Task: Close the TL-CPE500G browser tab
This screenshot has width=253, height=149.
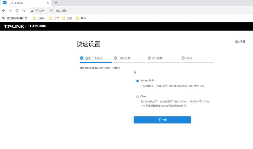Action: coord(48,3)
